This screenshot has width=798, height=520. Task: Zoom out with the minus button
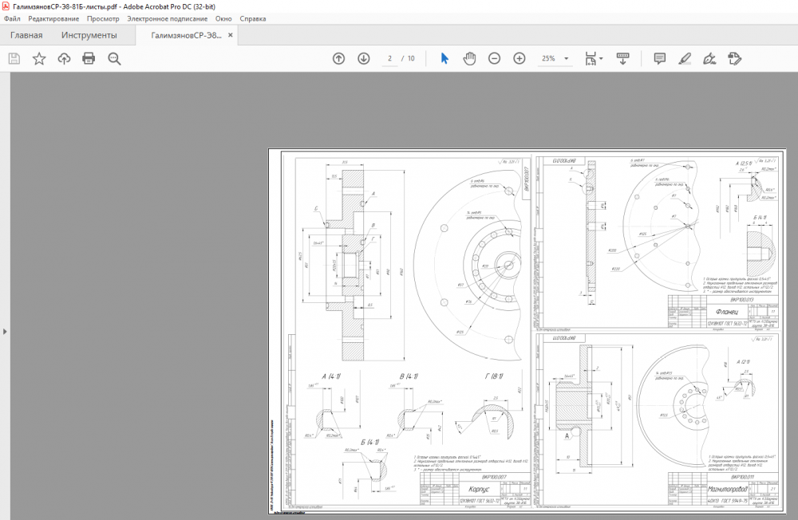click(494, 58)
